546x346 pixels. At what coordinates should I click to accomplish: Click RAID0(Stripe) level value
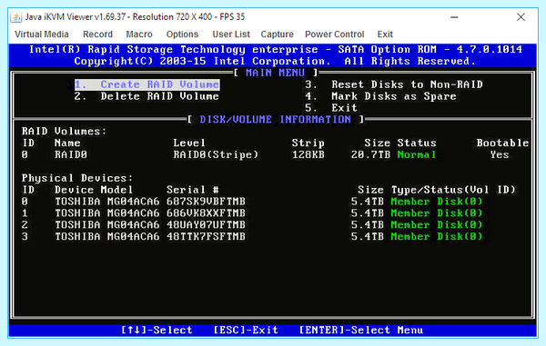point(216,154)
